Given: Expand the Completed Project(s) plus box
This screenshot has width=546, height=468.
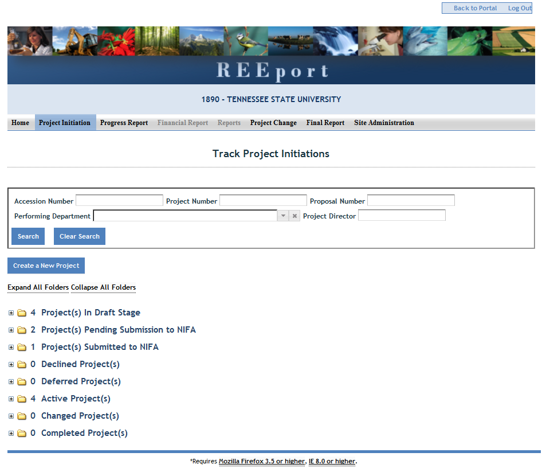Looking at the screenshot, I should [11, 434].
